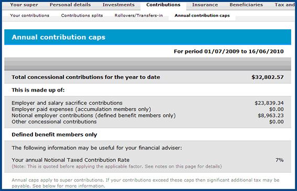
Task: Click the Annual contribution caps blue header
Action: (148, 37)
